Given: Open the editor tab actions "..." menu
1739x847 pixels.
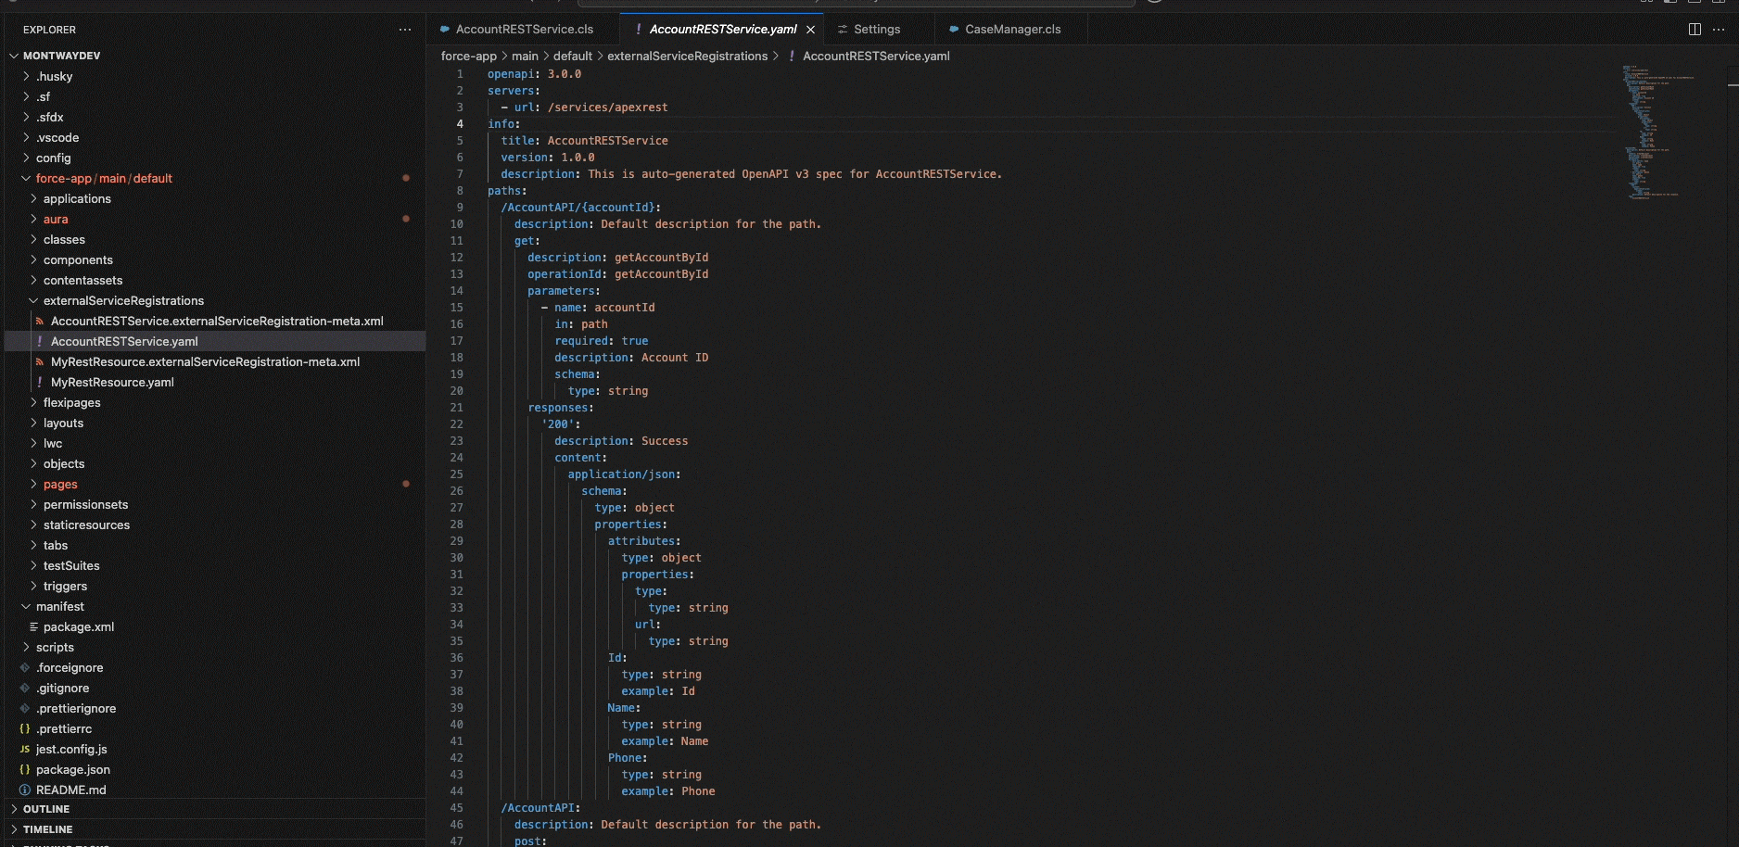Looking at the screenshot, I should (x=1720, y=29).
